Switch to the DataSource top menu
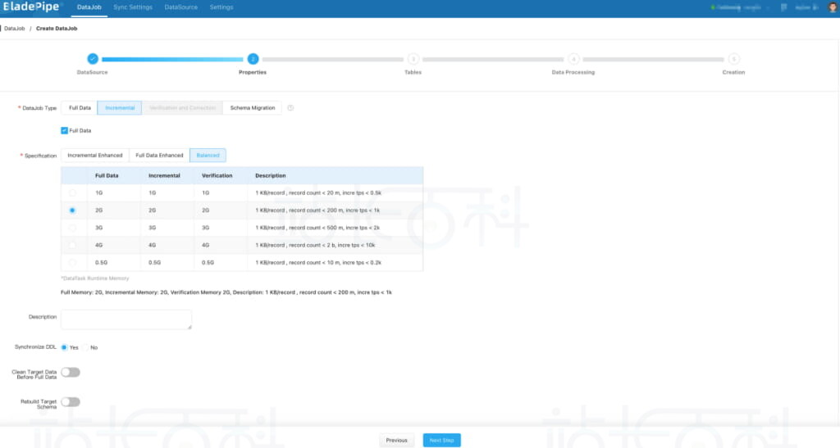This screenshot has height=448, width=840. 182,7
